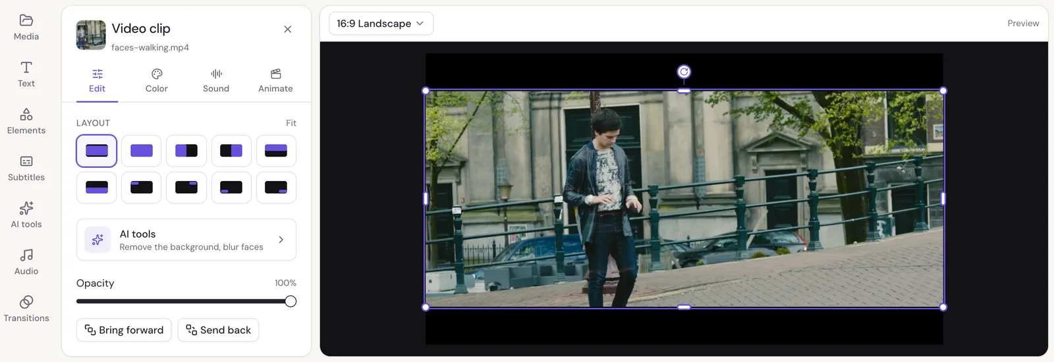
Task: Open the Media sidebar panel
Action: coord(26,28)
